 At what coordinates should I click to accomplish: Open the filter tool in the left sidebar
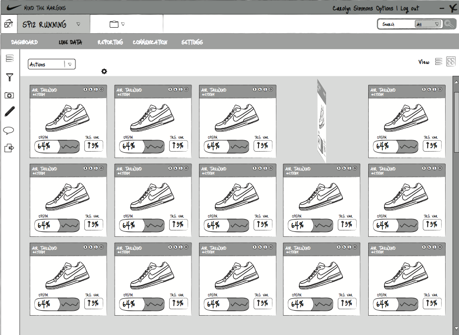[x=9, y=77]
